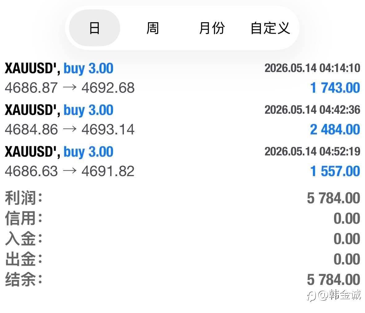Click the timestamp 2026.05.14 04:42:36
Image resolution: width=365 pixels, height=313 pixels.
pyautogui.click(x=312, y=110)
